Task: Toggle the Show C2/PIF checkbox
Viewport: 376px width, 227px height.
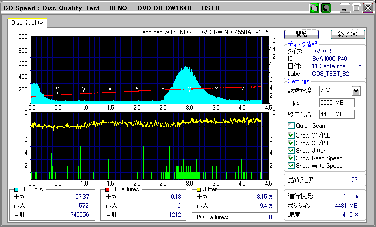Action: (291, 143)
